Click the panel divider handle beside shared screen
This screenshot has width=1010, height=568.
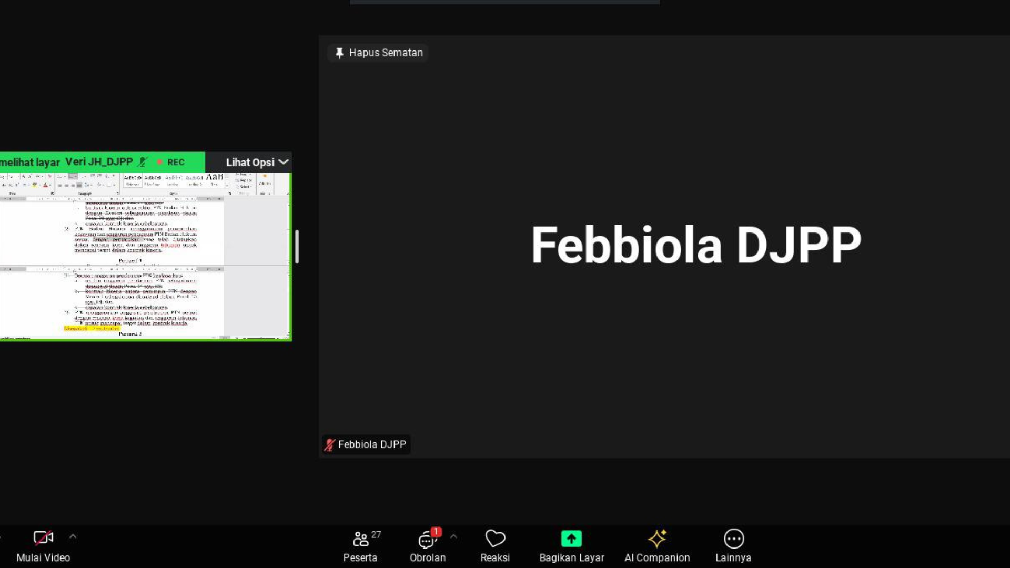pos(297,246)
